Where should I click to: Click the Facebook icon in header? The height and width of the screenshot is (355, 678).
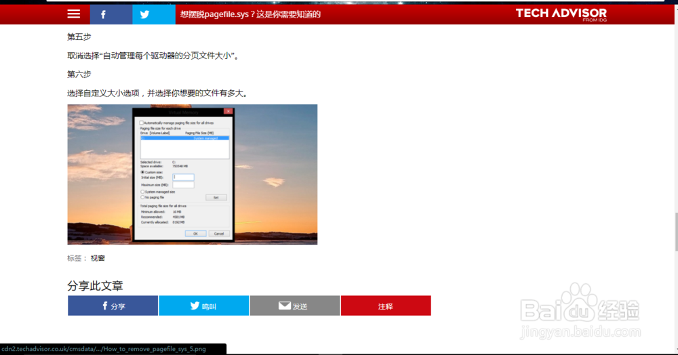[x=111, y=14]
